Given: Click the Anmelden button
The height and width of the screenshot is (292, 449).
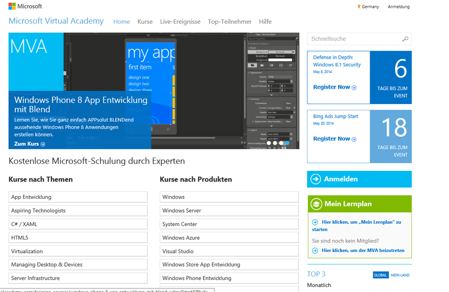Looking at the screenshot, I should [360, 179].
